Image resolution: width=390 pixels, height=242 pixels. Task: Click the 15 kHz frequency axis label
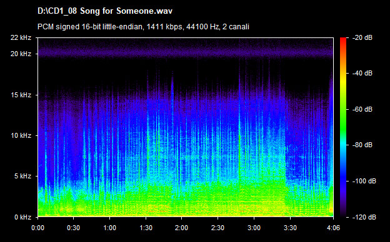click(21, 95)
